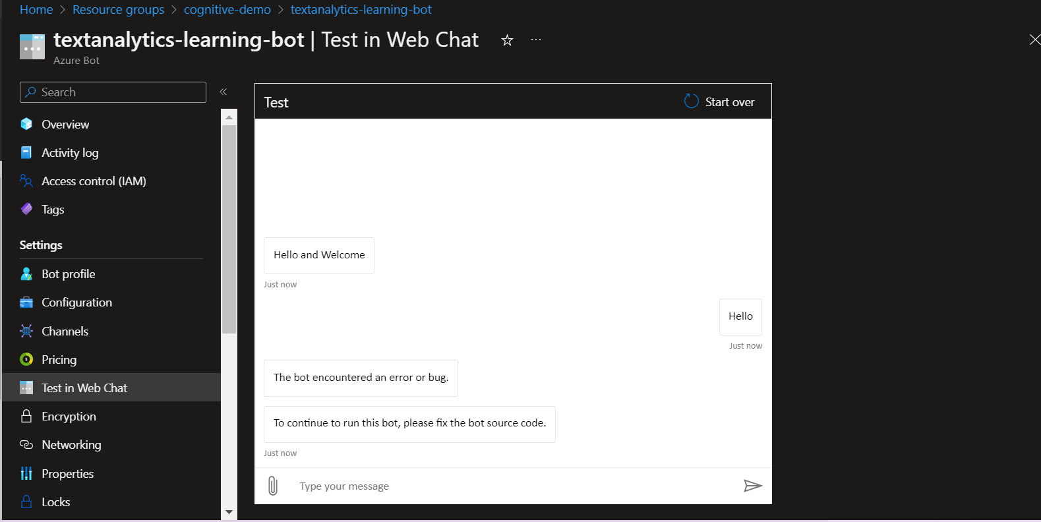1041x522 pixels.
Task: Collapse the sidebar with double chevron
Action: coord(223,92)
